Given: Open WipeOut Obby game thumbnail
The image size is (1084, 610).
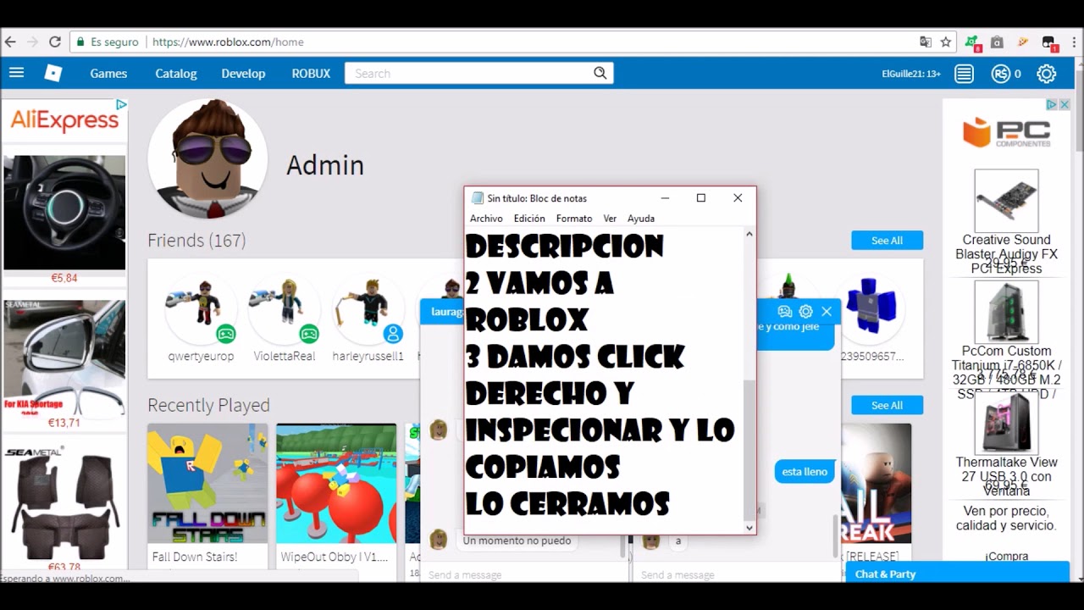Looking at the screenshot, I should (336, 483).
